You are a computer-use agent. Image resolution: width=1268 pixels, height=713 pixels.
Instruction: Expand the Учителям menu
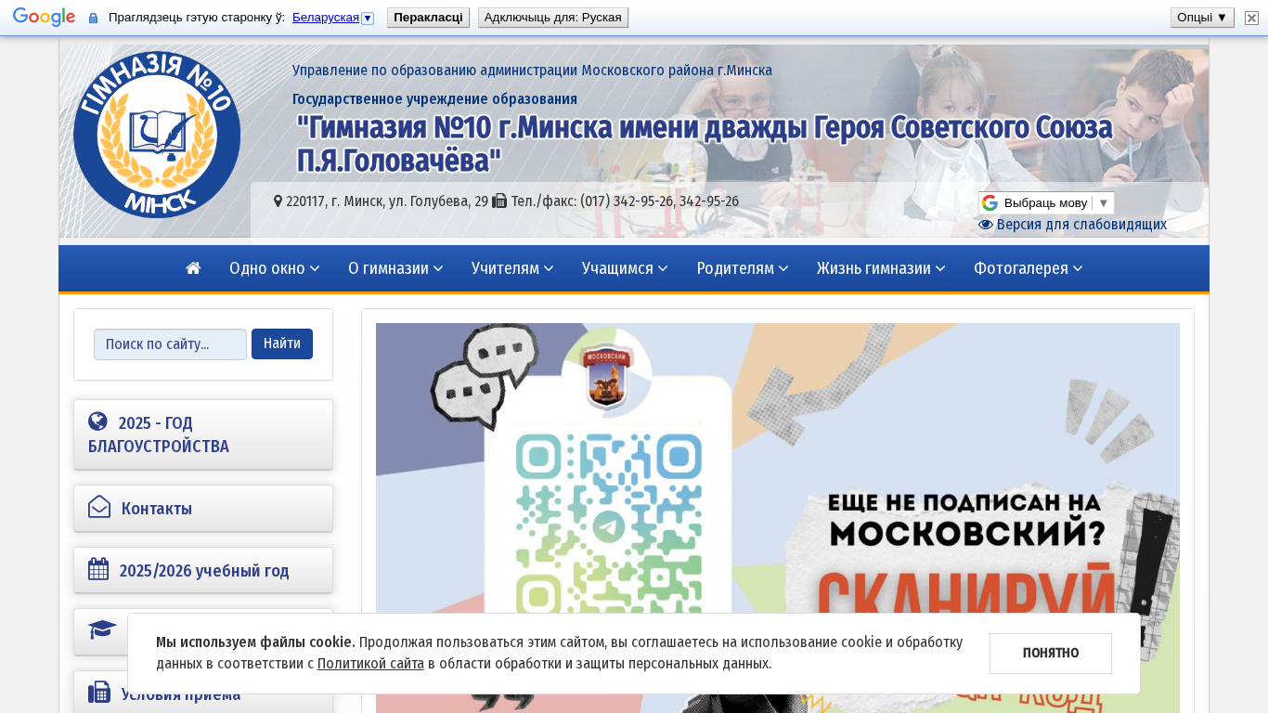point(512,268)
